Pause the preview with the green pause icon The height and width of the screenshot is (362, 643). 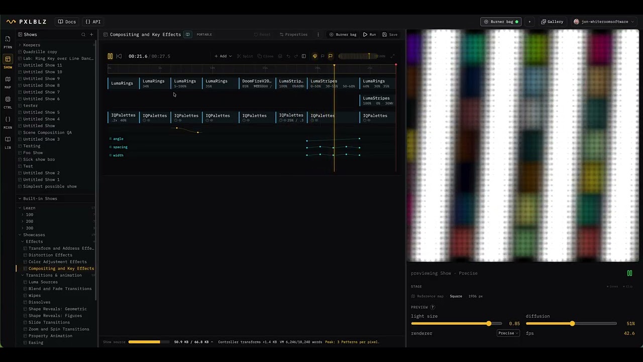tap(629, 273)
